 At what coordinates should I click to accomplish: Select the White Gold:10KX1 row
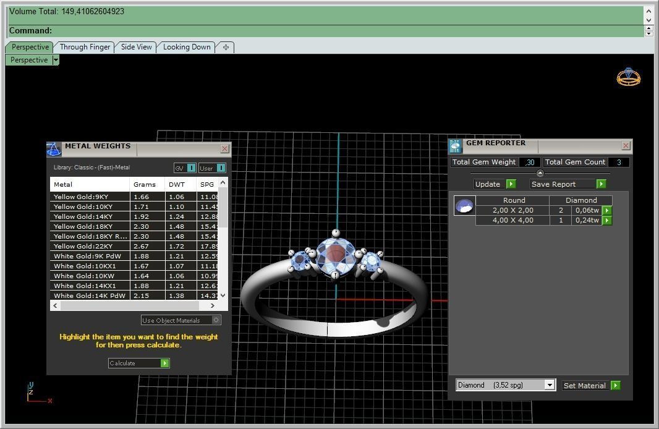(x=134, y=266)
